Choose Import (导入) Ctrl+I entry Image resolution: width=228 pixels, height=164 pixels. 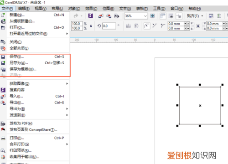coord(35,96)
